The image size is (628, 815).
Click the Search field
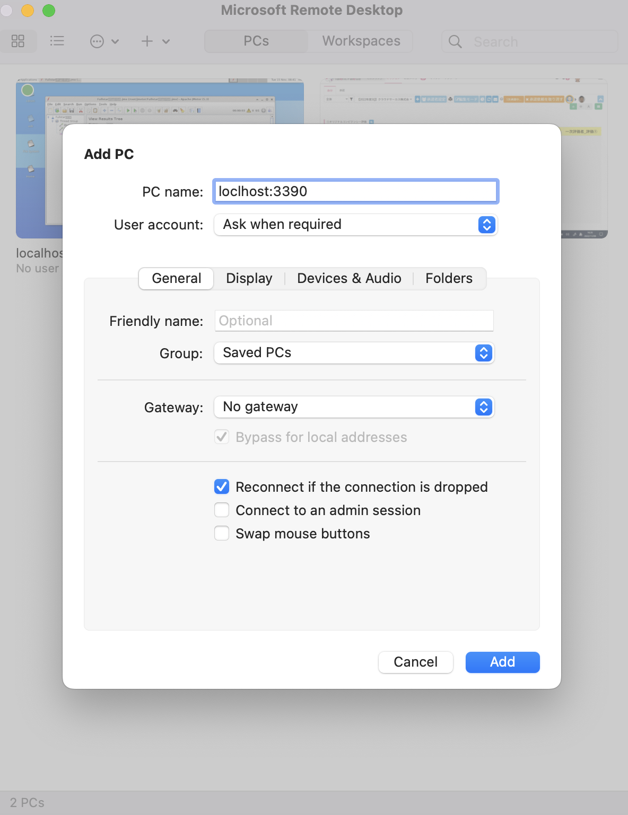[529, 41]
